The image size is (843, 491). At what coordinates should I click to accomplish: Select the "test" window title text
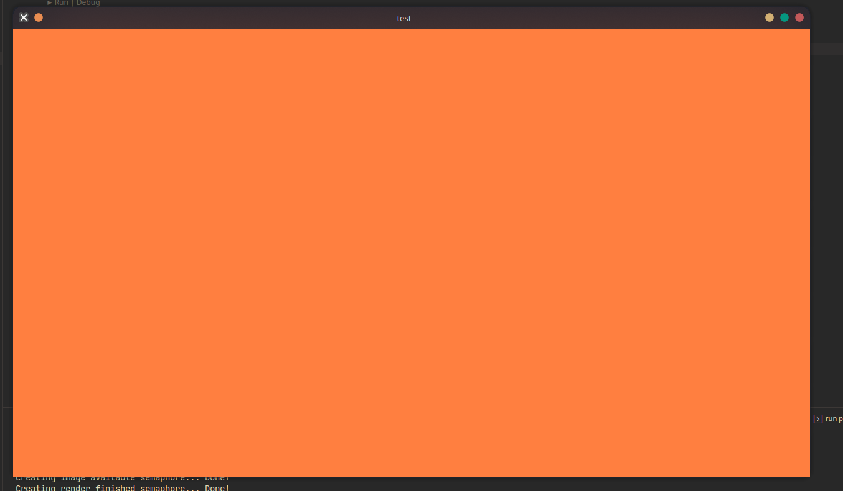(403, 18)
